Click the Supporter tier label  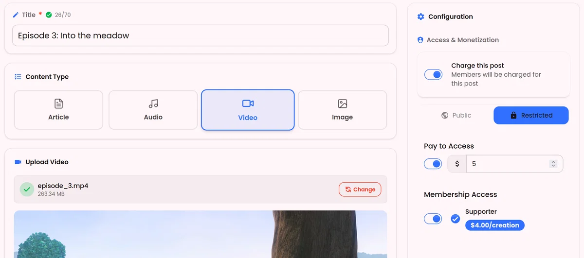[x=481, y=211]
